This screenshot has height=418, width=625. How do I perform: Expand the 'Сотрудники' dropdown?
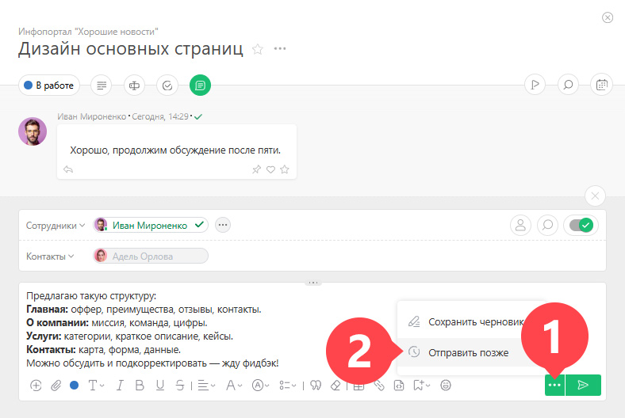[x=56, y=226]
